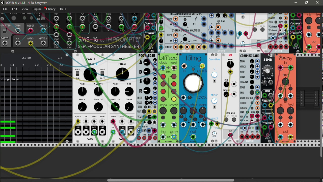Viewport: 323px width, 182px height.
Task: Click the SMS-16 WRITE input jack
Action: pos(5,43)
